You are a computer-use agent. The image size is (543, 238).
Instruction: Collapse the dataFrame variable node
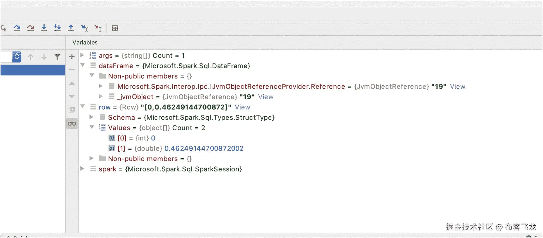pyautogui.click(x=83, y=65)
